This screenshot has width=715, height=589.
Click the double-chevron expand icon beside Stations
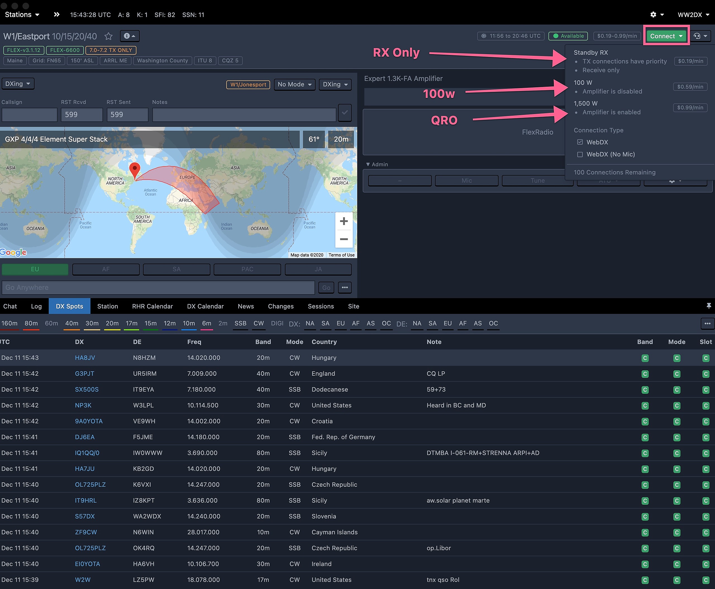[57, 15]
